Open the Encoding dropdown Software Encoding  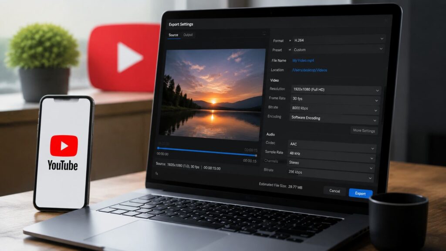pos(333,118)
